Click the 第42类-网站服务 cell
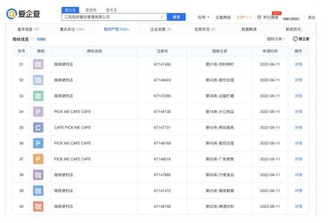The width and height of the screenshot is (329, 223). pos(220,128)
